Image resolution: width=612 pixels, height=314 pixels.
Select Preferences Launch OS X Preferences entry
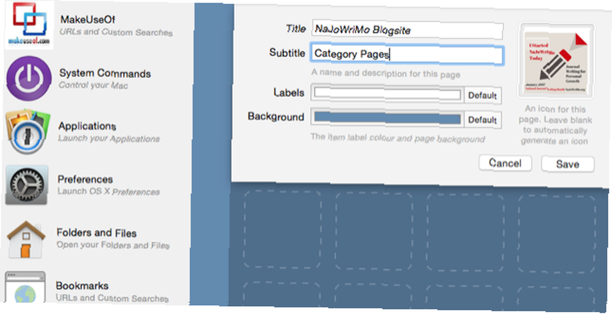pos(109,185)
